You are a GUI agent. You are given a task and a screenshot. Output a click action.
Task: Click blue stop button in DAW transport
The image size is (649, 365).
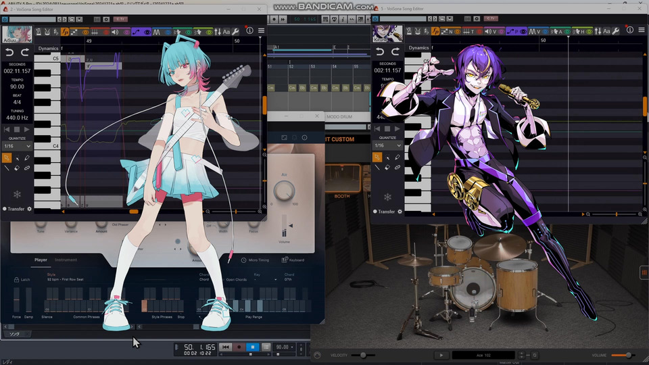[x=252, y=347]
